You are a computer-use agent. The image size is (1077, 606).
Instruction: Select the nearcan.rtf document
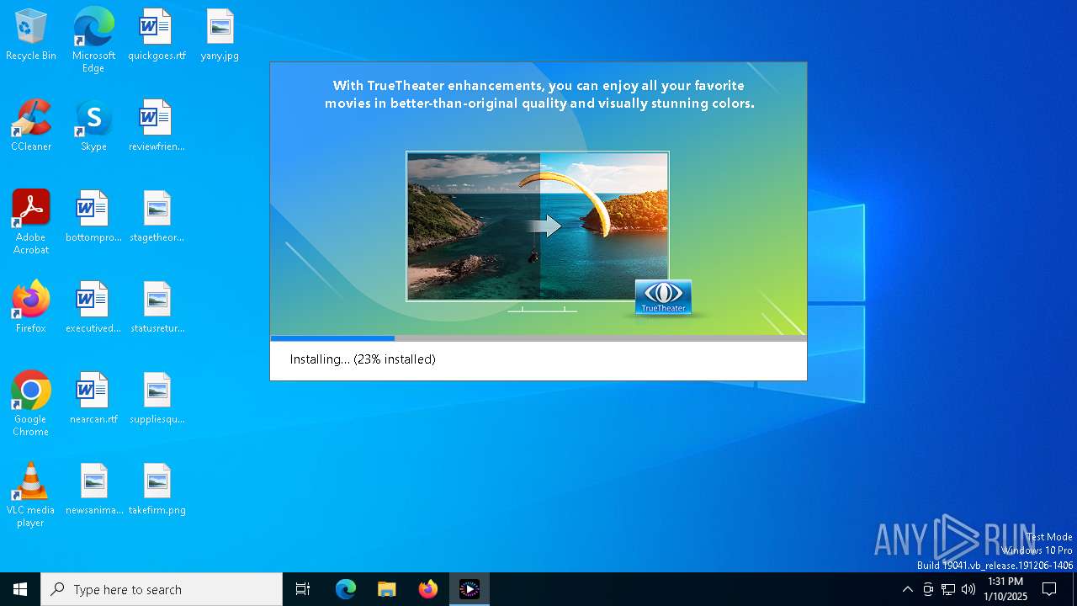point(93,399)
